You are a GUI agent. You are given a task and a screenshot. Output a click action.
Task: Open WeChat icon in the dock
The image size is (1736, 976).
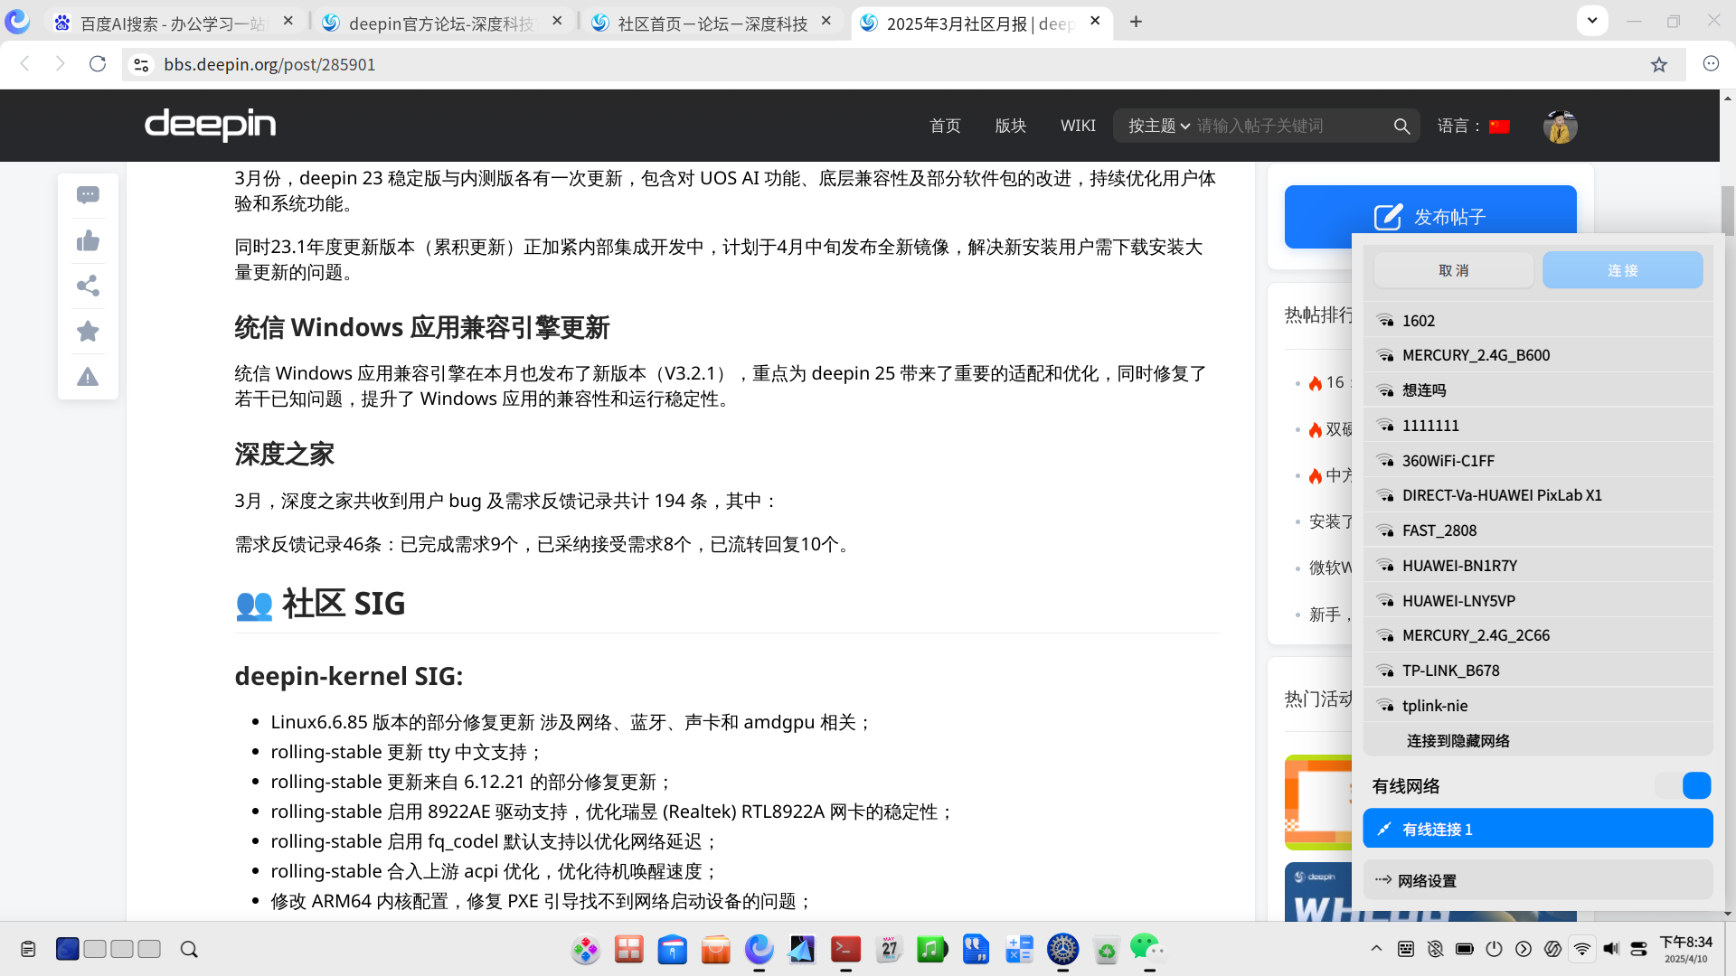pos(1148,949)
